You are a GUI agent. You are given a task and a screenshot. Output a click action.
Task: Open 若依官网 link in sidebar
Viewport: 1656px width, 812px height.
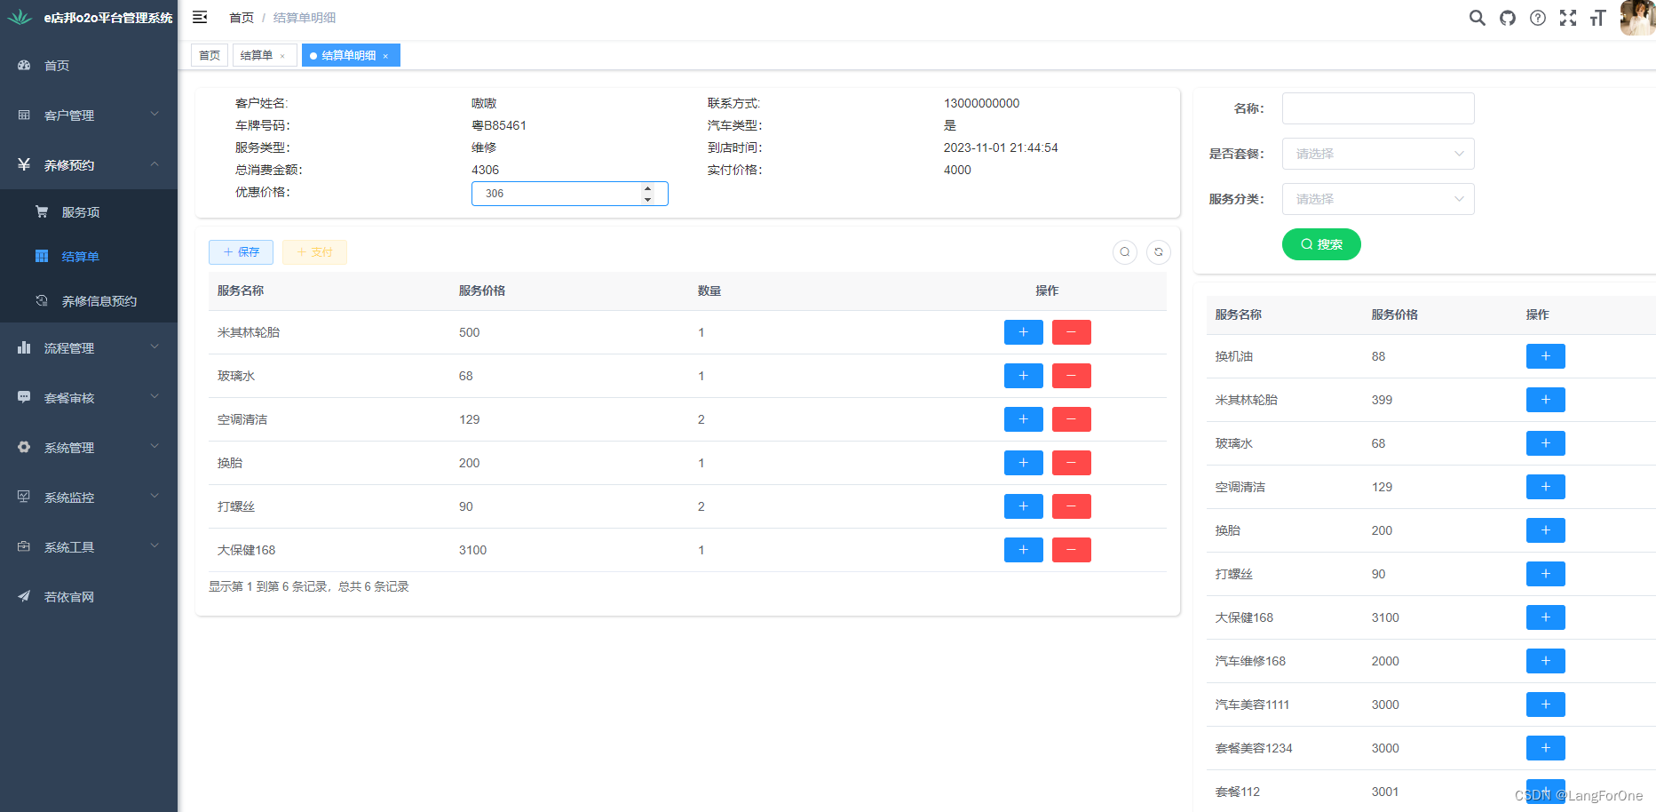coord(89,596)
